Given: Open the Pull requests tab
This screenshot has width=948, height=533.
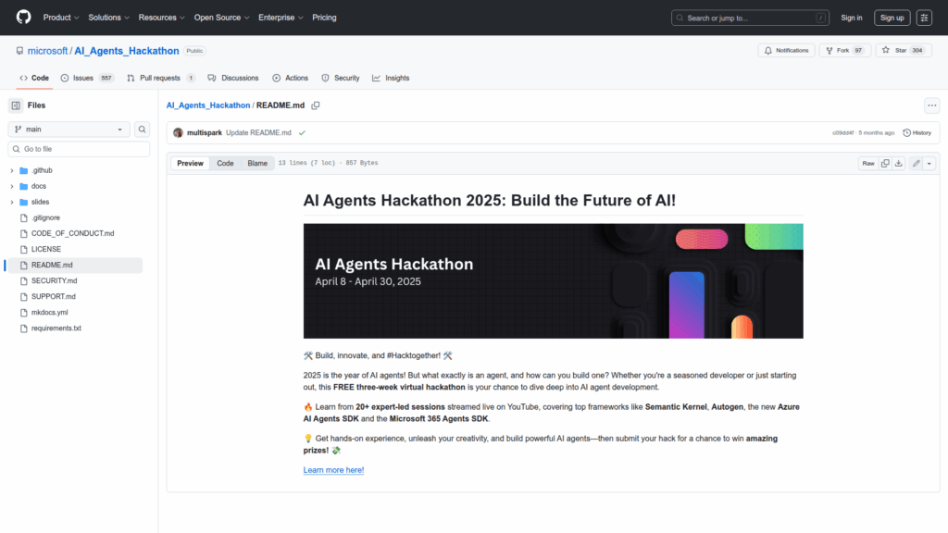Looking at the screenshot, I should pos(161,78).
